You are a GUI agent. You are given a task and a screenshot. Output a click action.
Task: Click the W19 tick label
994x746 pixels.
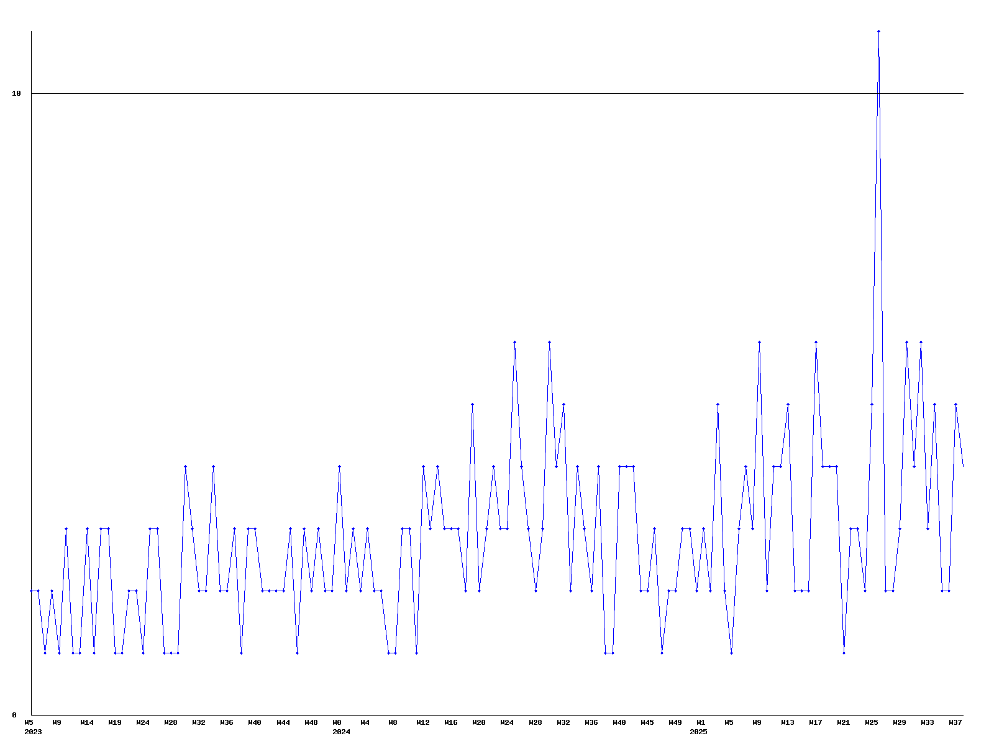tap(115, 722)
